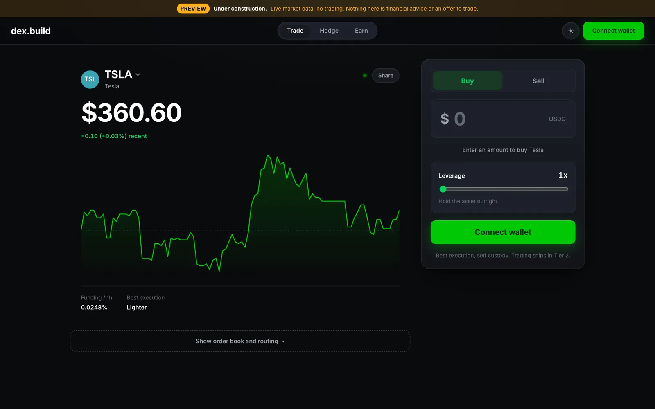Expand Show order book and routing
This screenshot has height=409, width=655.
click(x=240, y=341)
